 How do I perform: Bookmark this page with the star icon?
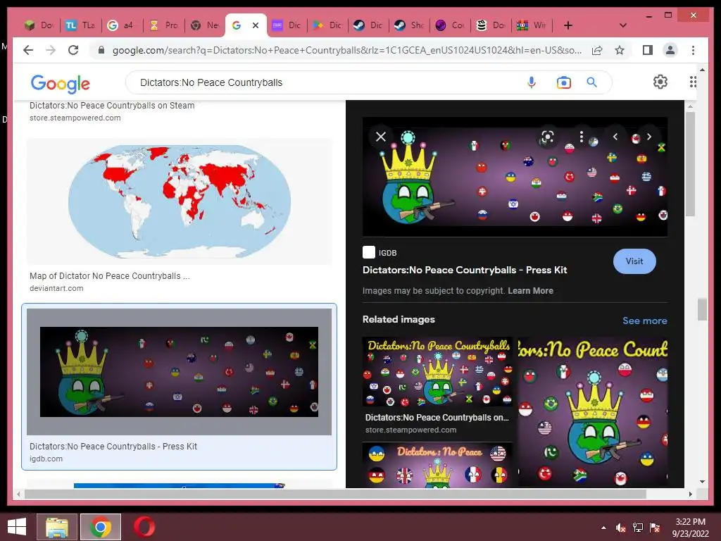[x=620, y=50]
